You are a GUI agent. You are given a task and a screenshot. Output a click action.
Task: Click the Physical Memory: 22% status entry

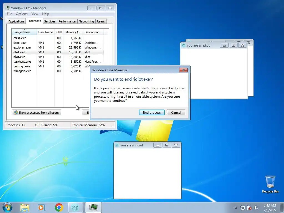(88, 125)
